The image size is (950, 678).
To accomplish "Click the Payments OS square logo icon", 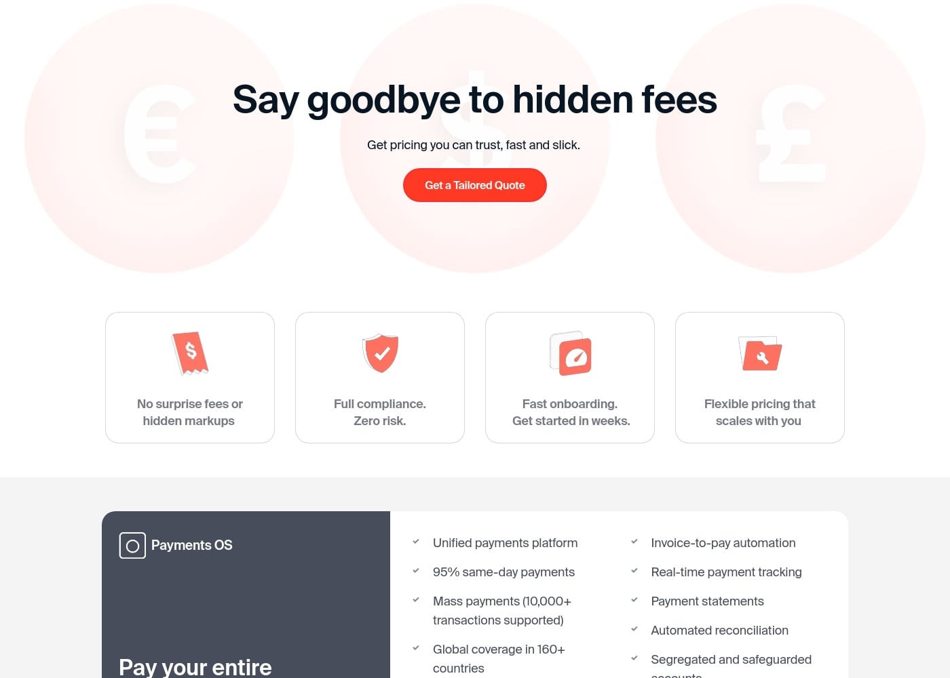I will [132, 545].
